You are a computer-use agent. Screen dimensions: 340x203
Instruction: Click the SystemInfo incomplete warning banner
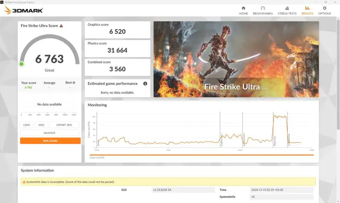(168, 182)
